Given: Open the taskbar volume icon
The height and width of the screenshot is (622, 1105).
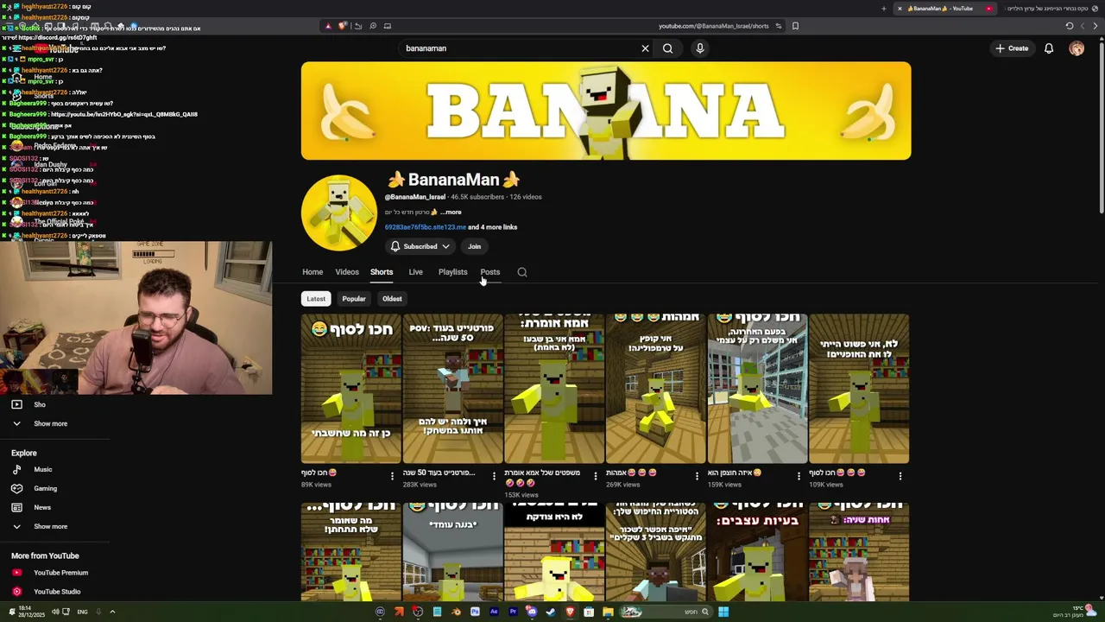Looking at the screenshot, I should tap(55, 612).
